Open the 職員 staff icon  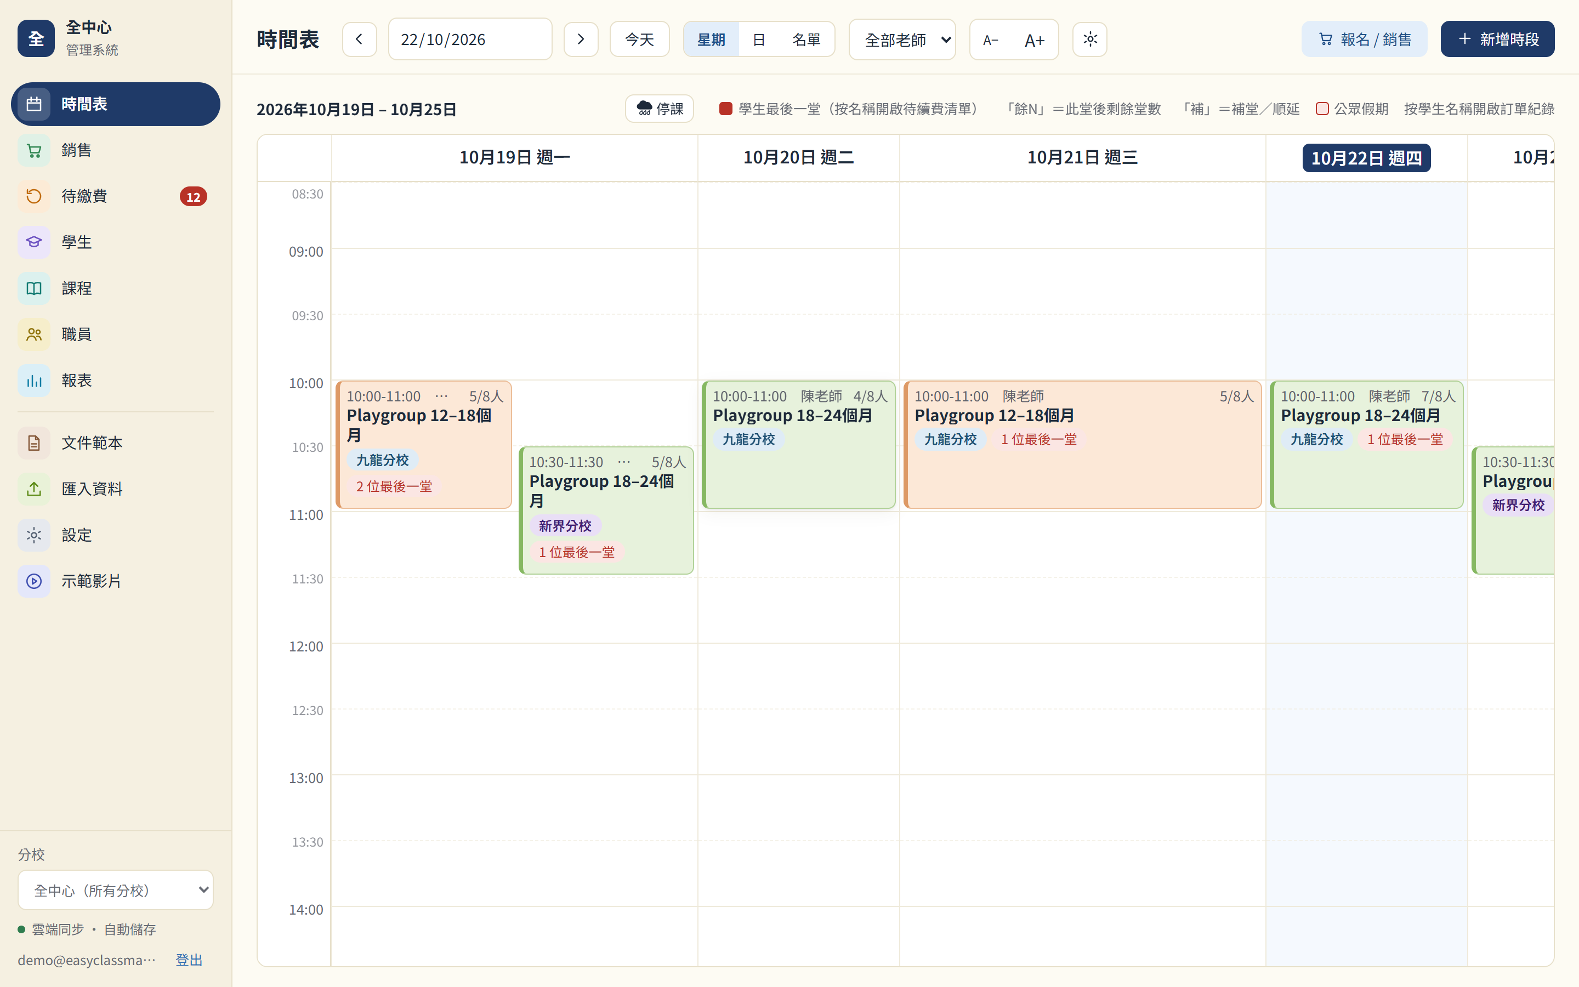tap(34, 334)
